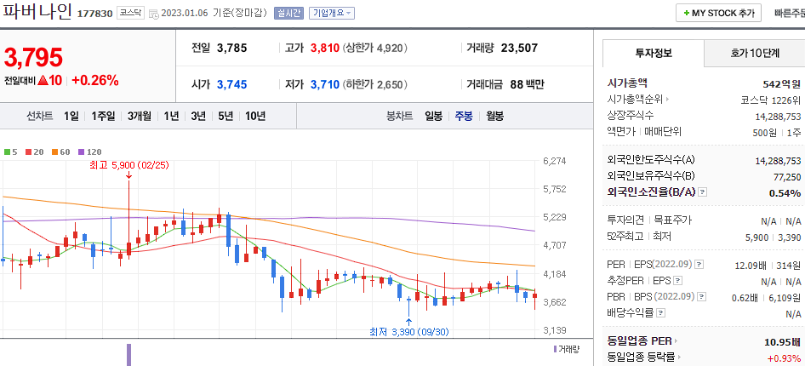Click the +0.26% change rate
This screenshot has width=805, height=366.
click(x=95, y=80)
